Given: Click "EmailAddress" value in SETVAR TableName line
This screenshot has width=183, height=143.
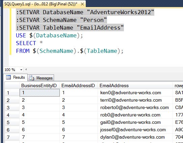Looking at the screenshot, I should tap(100, 28).
